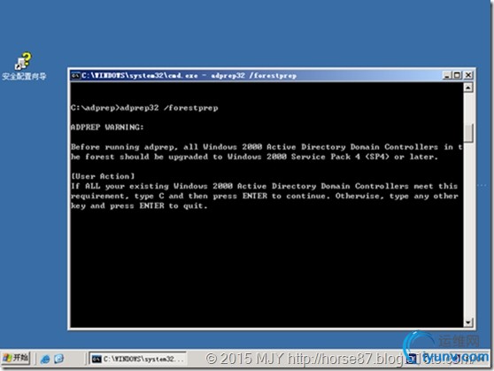Click the '[User Action]' line

[x=103, y=176]
